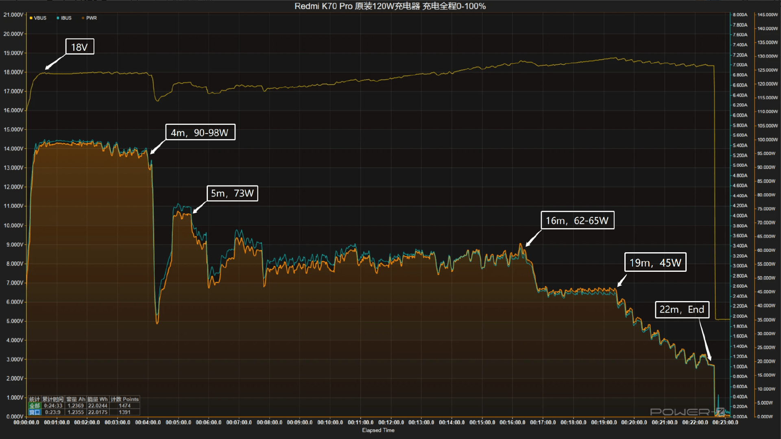
Task: Click the "16m, 62-65W" annotation label
Action: tap(577, 220)
